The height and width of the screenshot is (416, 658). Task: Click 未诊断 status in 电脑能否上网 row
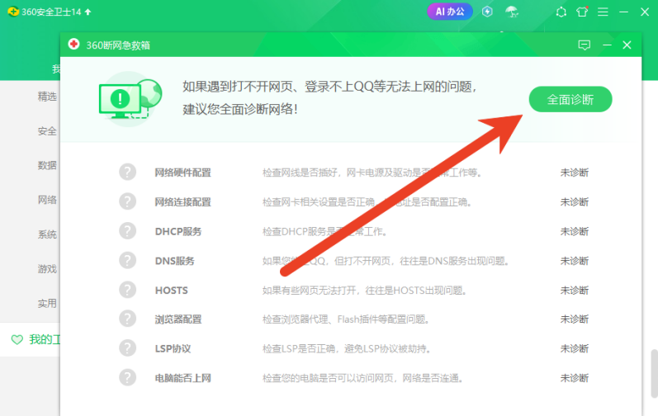575,378
